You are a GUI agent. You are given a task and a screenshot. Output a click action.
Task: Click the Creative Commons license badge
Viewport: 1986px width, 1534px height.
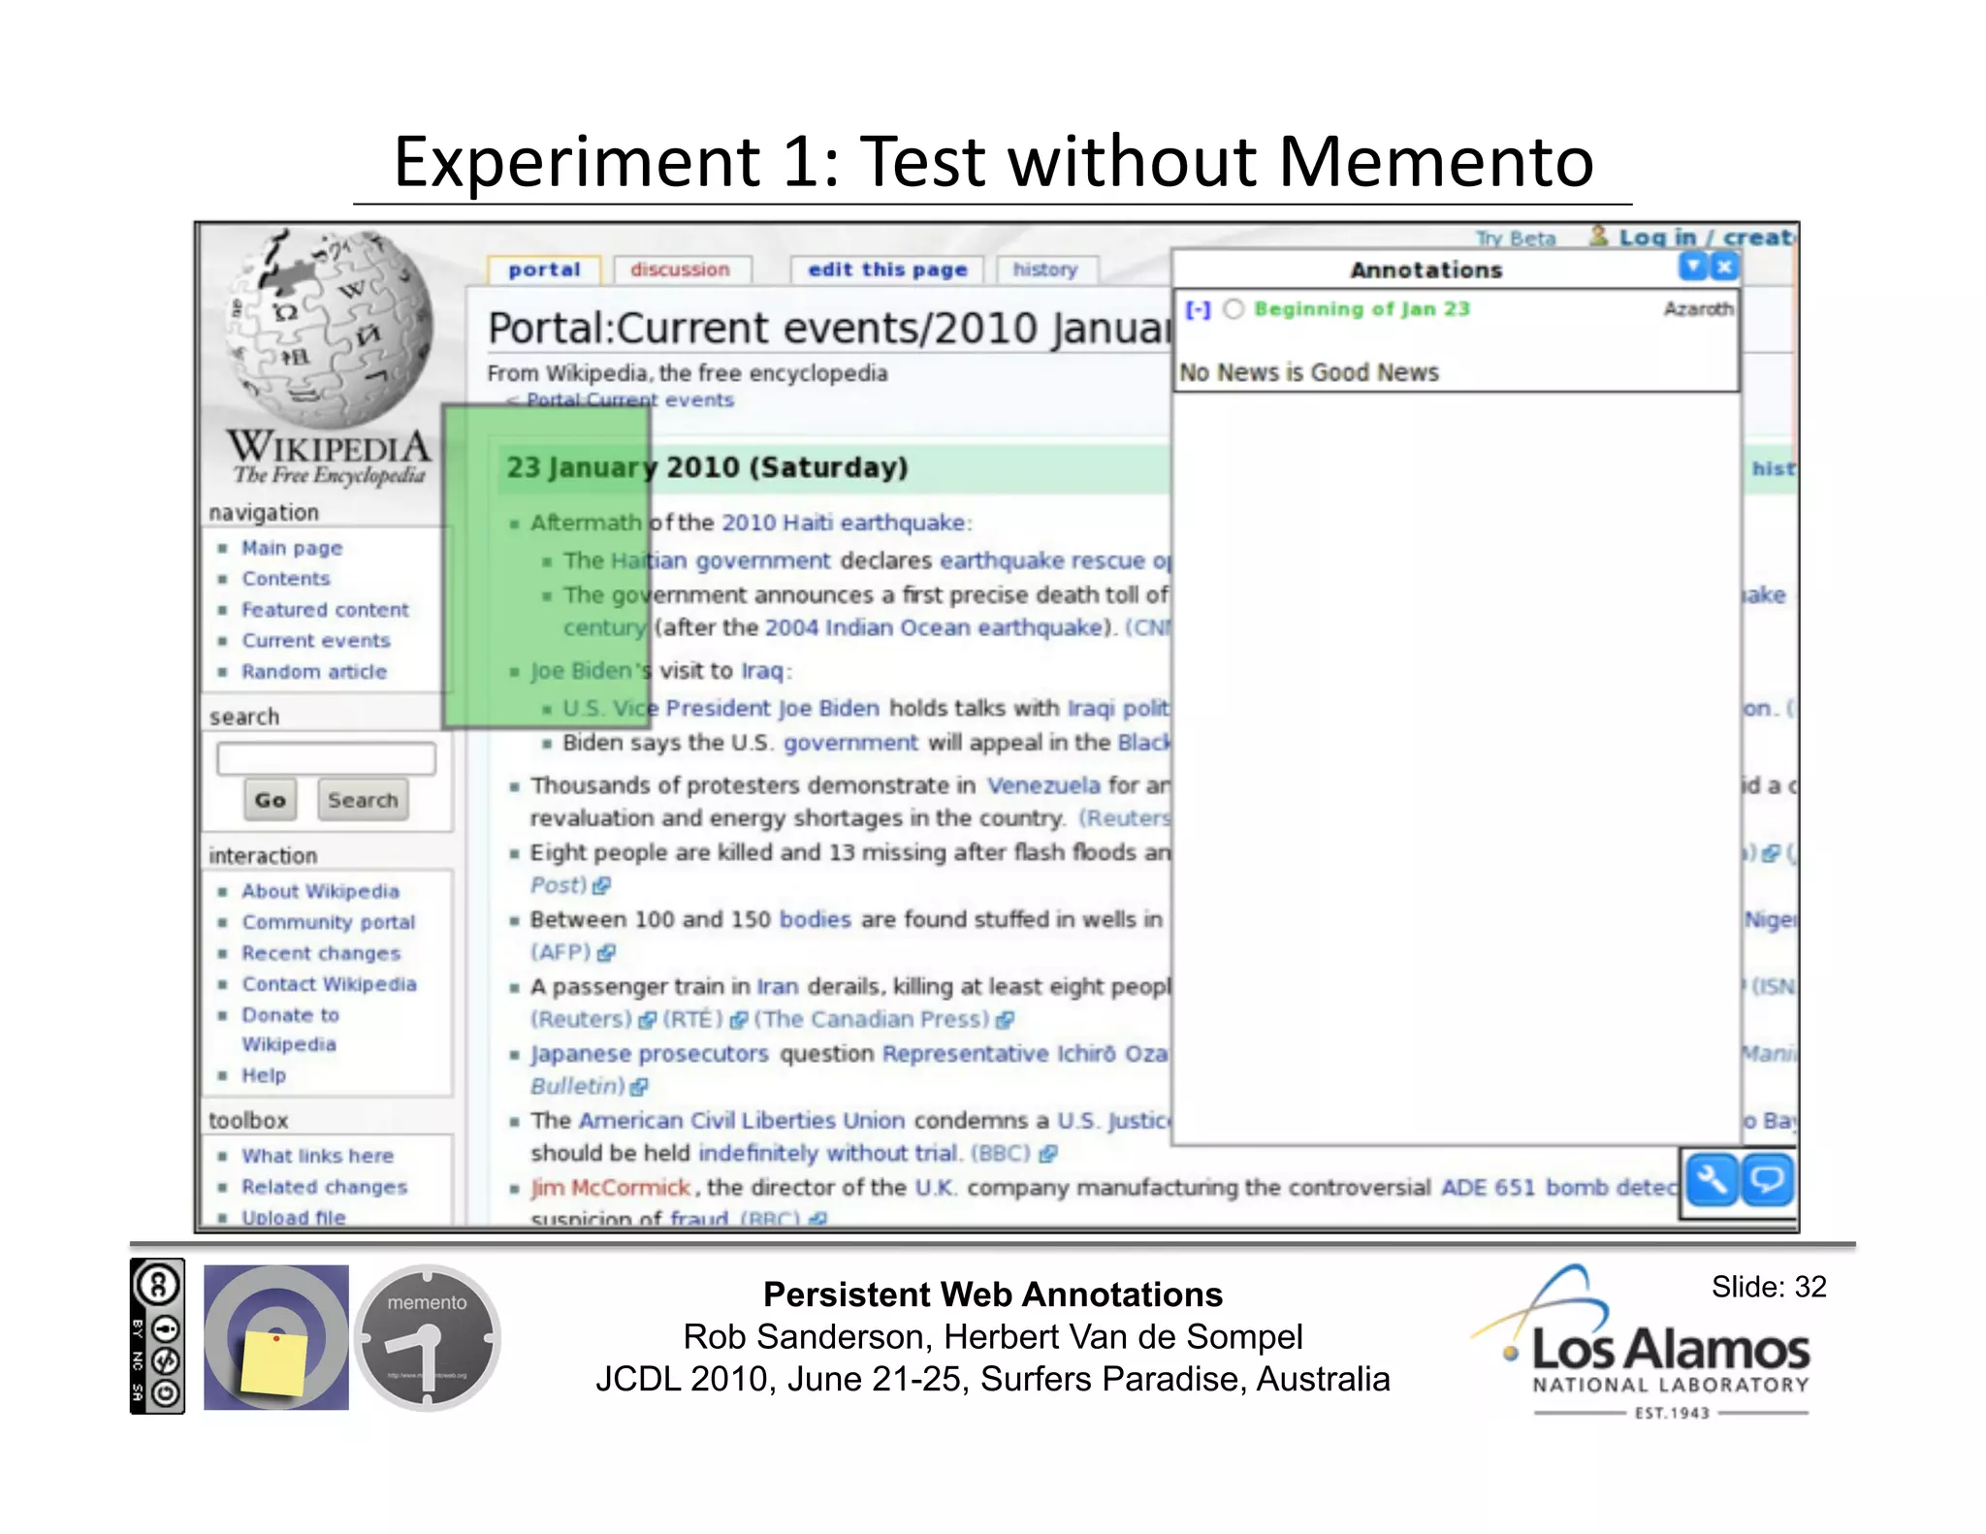click(157, 1335)
